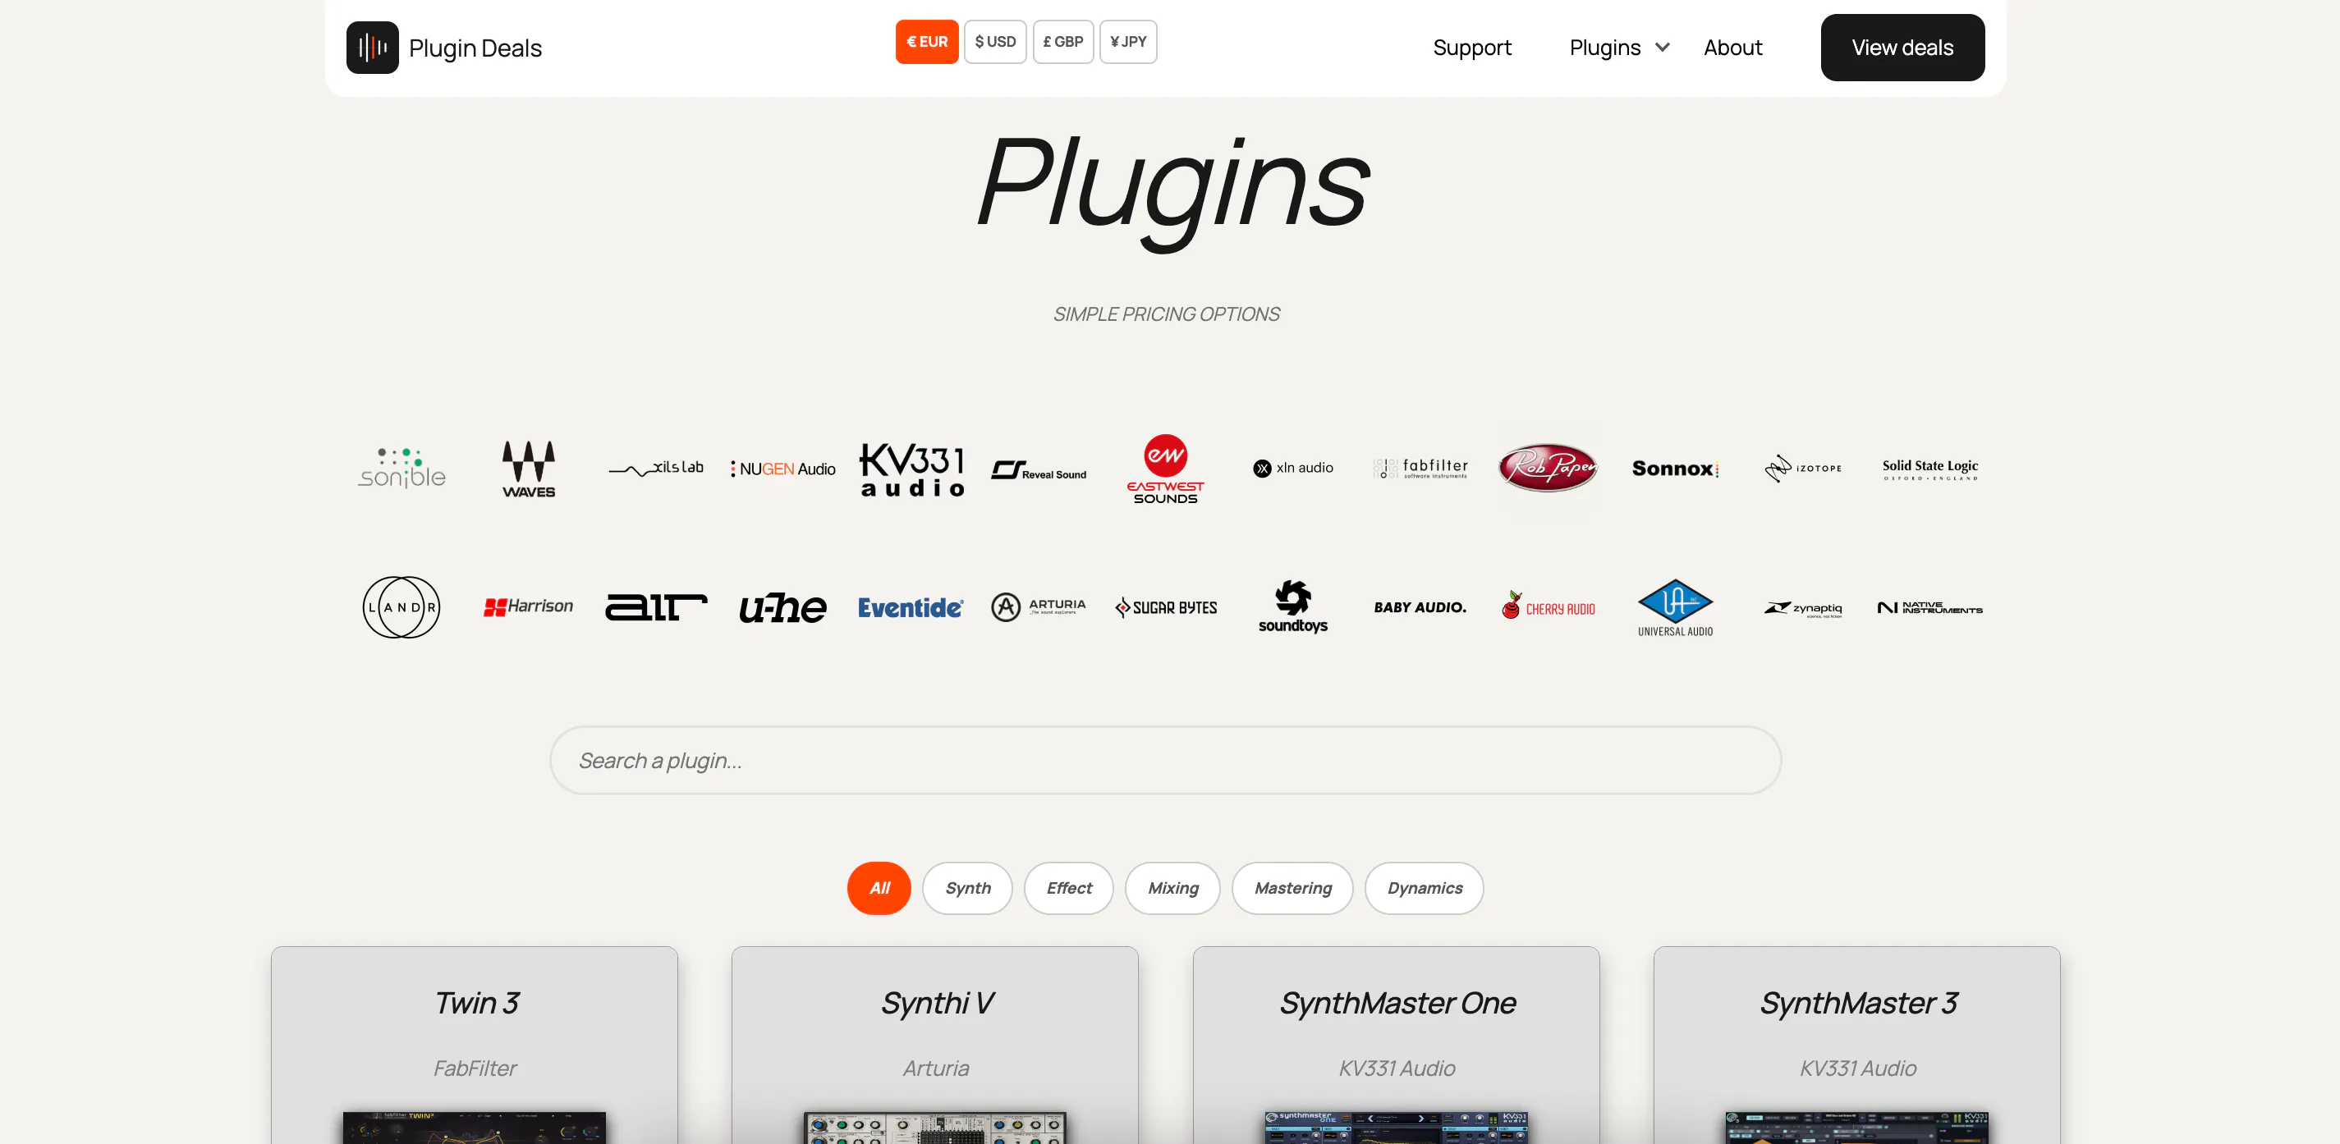This screenshot has width=2340, height=1144.
Task: Switch currency to USD
Action: tap(994, 42)
